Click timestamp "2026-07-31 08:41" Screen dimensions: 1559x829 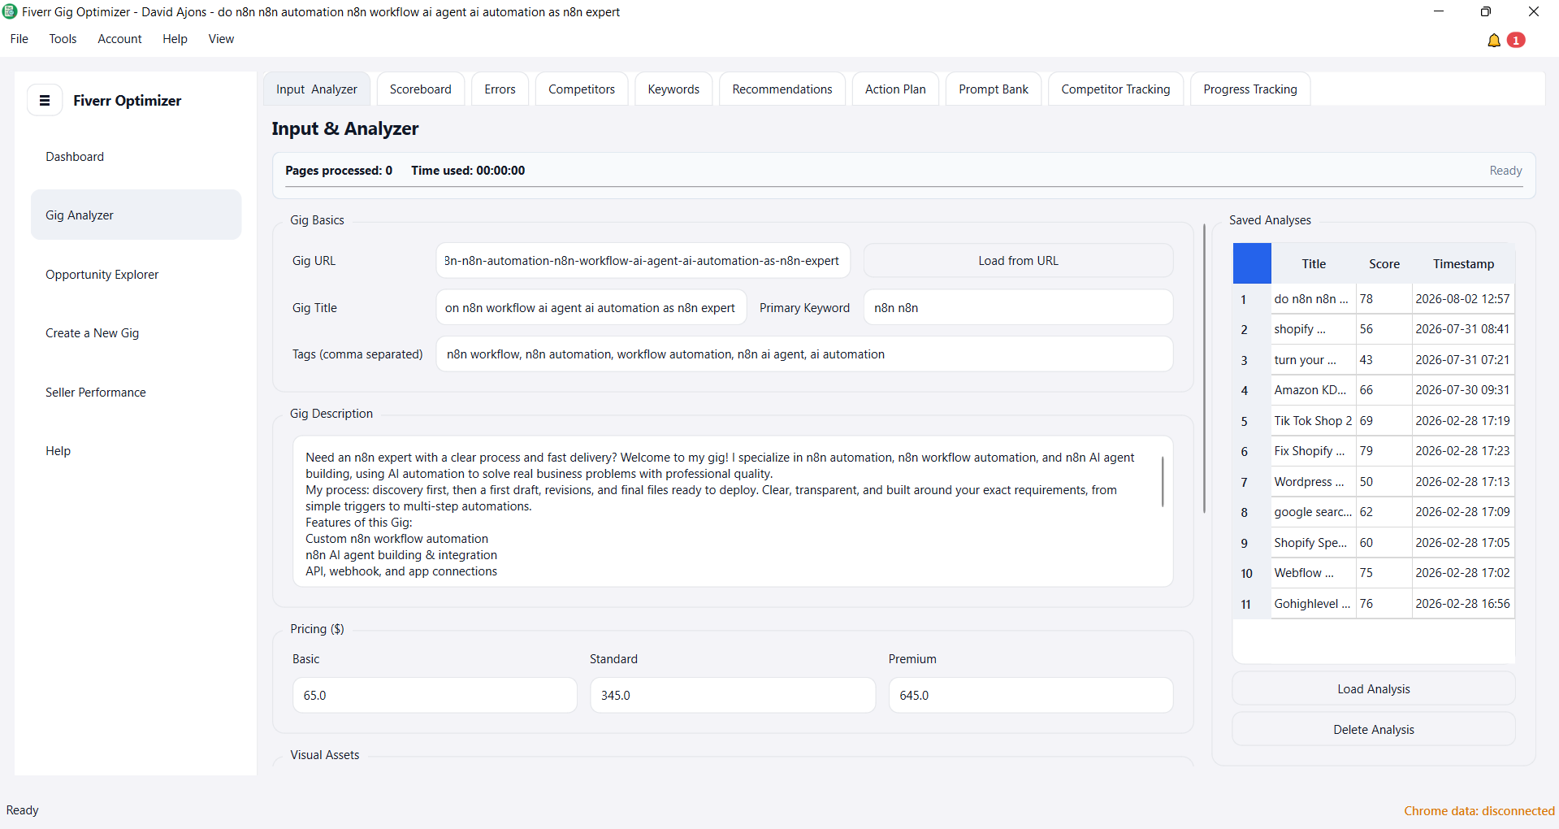click(x=1463, y=329)
